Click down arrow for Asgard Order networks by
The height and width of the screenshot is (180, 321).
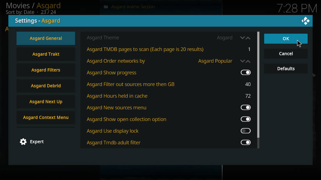242,61
